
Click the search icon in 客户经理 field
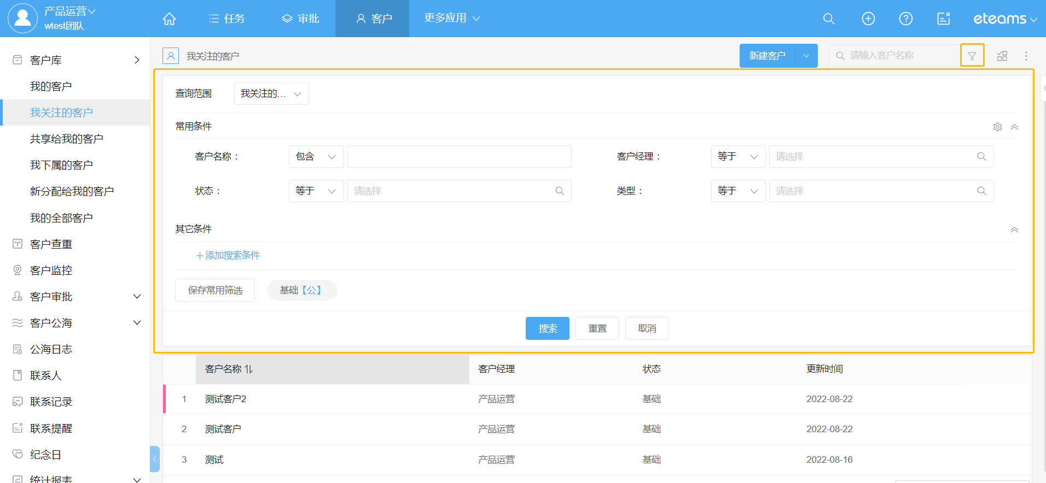click(981, 157)
